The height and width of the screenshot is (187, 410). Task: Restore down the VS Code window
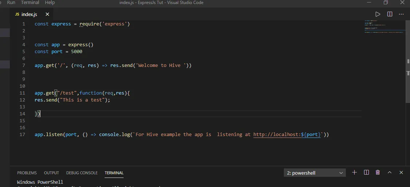click(386, 2)
